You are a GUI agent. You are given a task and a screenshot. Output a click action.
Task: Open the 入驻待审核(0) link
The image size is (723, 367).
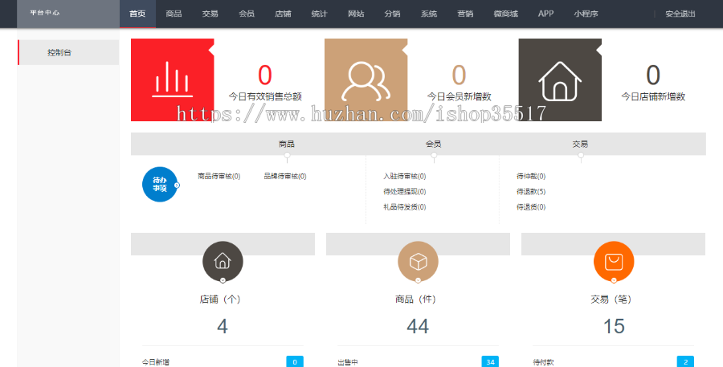[x=404, y=176]
